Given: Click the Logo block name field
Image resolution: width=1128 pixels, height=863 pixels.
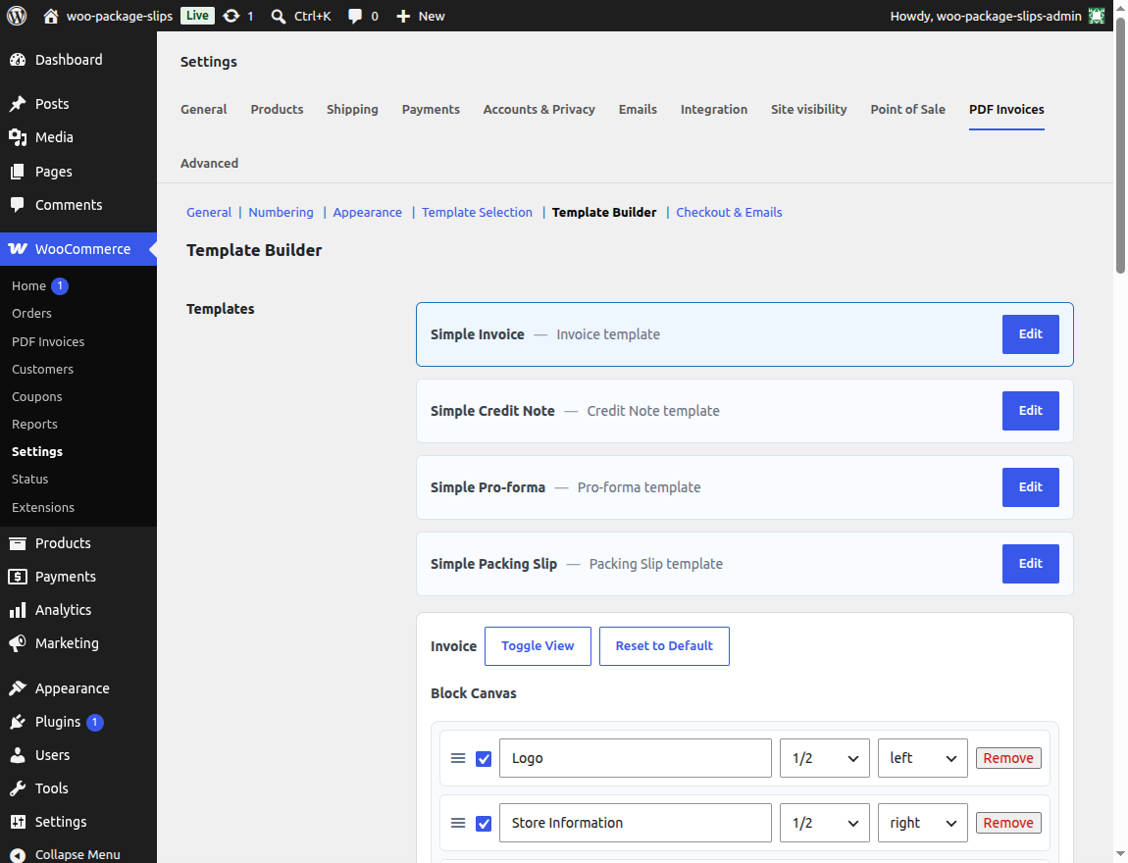Looking at the screenshot, I should 636,758.
